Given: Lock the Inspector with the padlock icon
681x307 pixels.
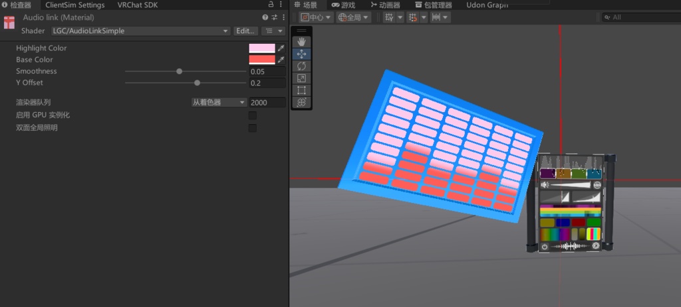Looking at the screenshot, I should 271,5.
